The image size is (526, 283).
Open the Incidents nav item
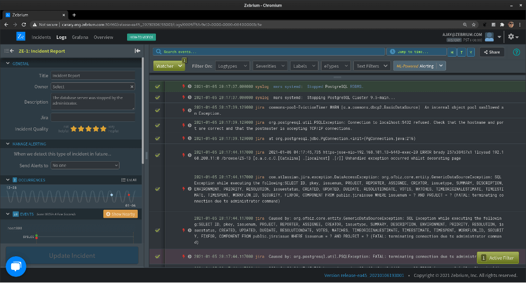(42, 37)
